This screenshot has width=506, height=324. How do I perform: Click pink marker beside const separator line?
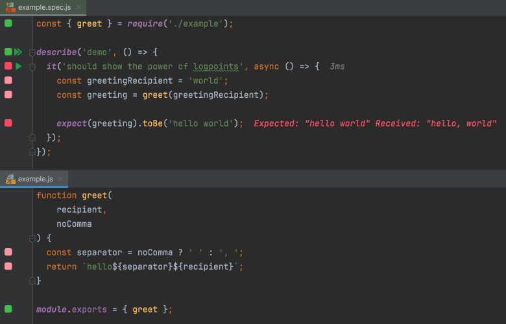pos(8,252)
